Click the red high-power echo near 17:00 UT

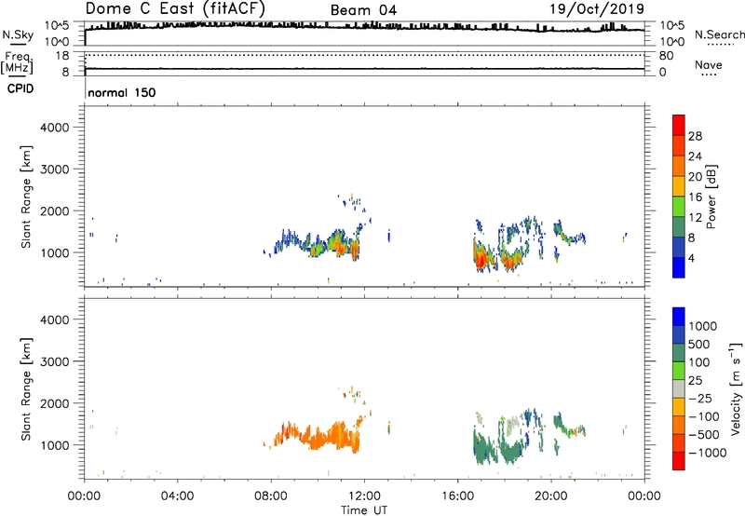[x=481, y=259]
